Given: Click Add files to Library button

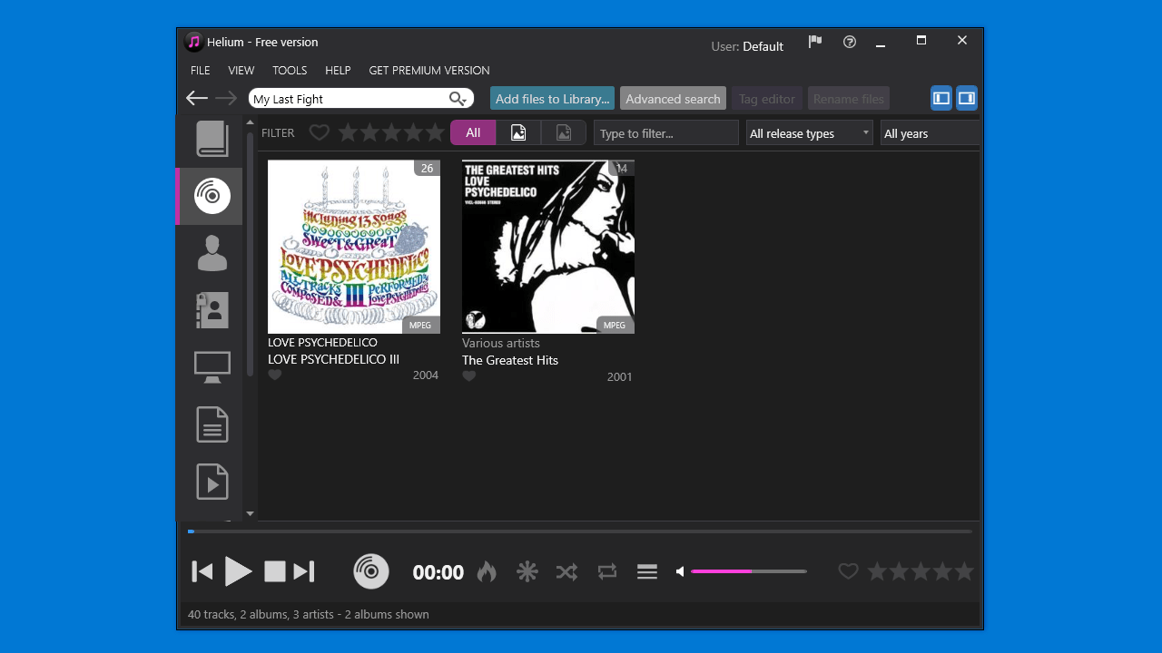Looking at the screenshot, I should 552,98.
